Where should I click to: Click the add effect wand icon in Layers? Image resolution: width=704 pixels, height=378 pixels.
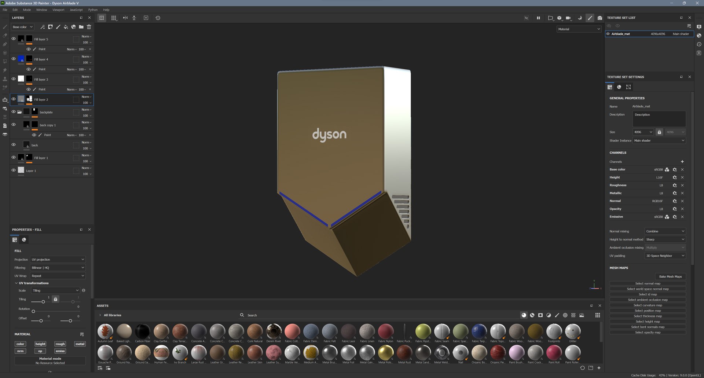pos(43,27)
